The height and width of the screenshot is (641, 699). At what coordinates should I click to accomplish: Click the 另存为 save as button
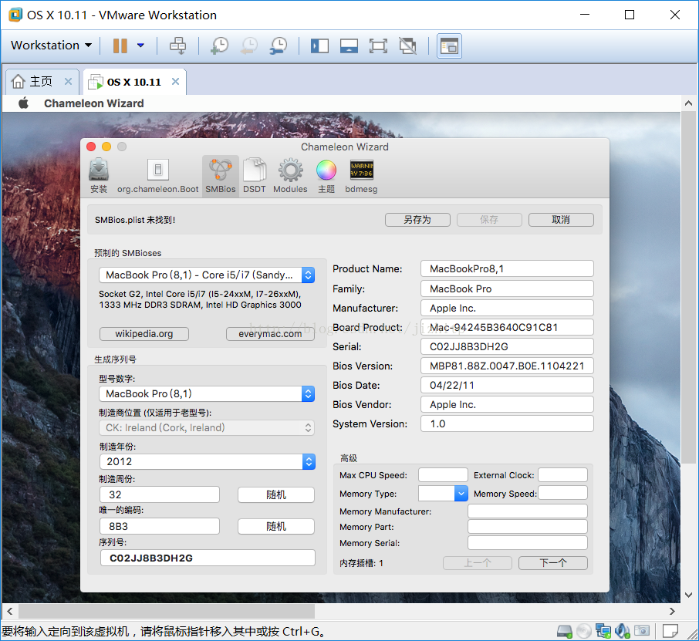[417, 220]
